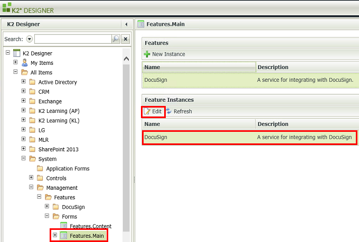Click Refresh in Feature Instances toolbar
The height and width of the screenshot is (242, 359).
[179, 111]
